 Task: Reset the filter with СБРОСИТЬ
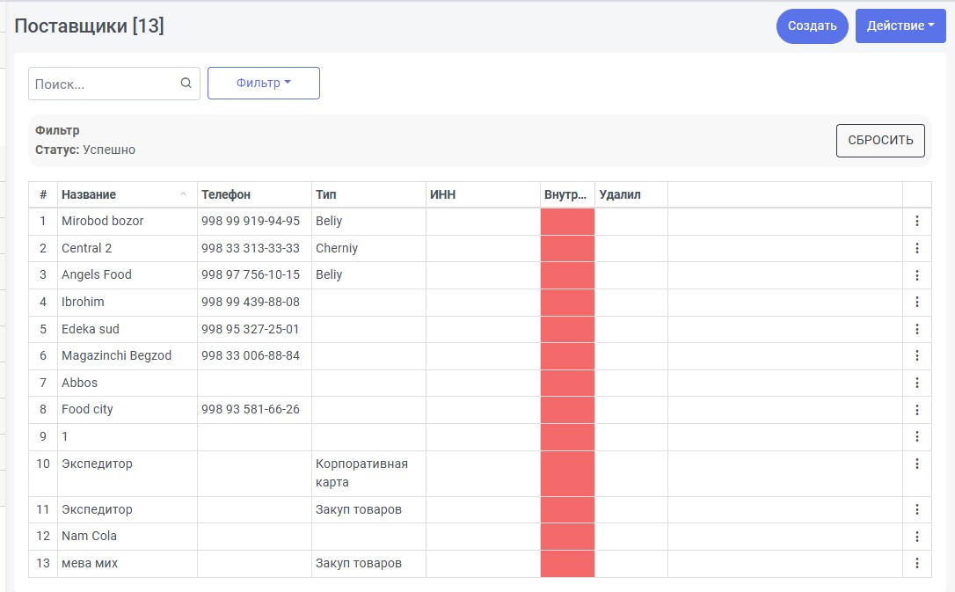click(880, 141)
